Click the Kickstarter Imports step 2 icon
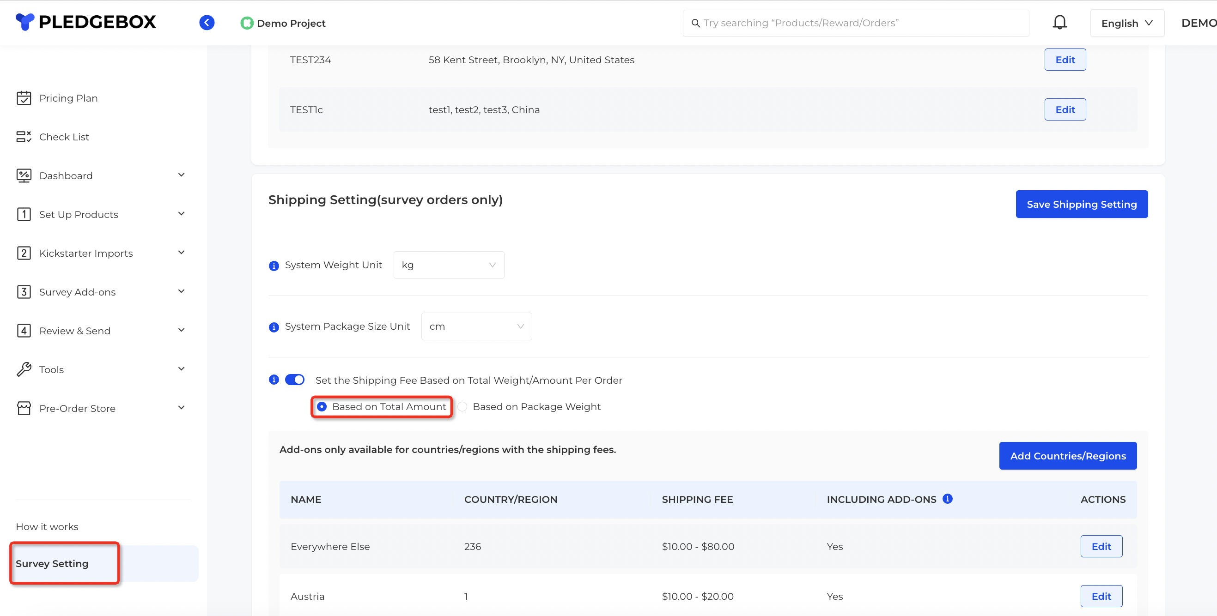 24,253
